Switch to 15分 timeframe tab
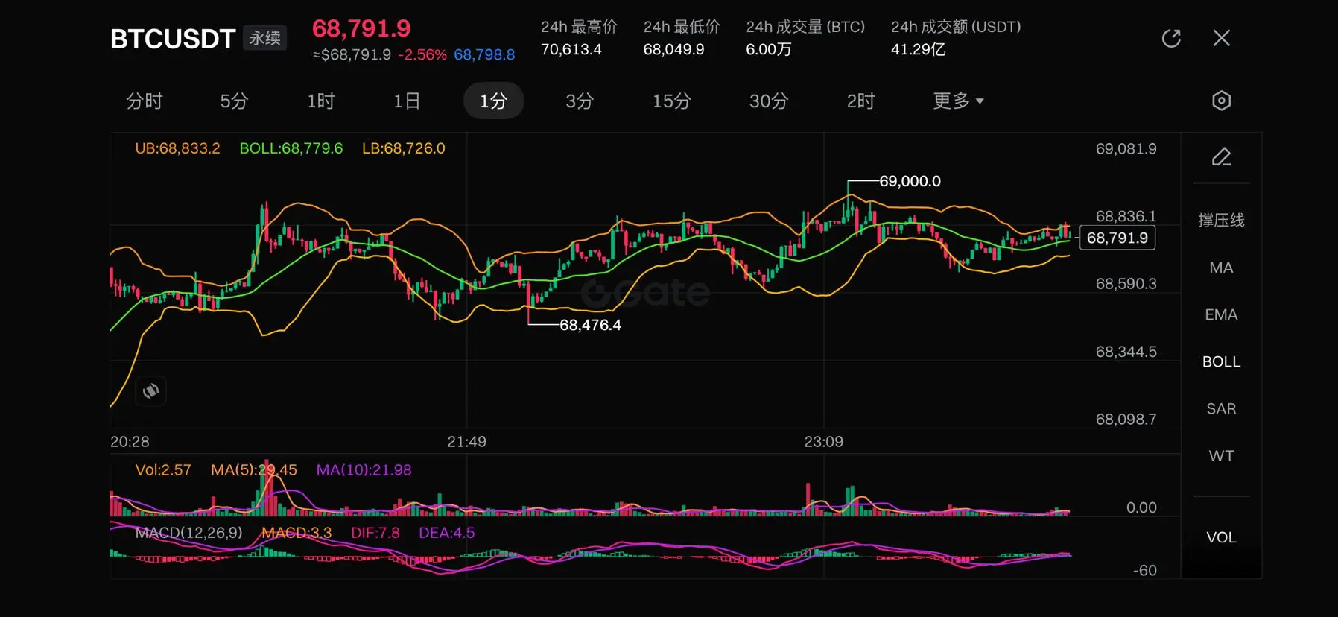The height and width of the screenshot is (617, 1338). (x=672, y=101)
